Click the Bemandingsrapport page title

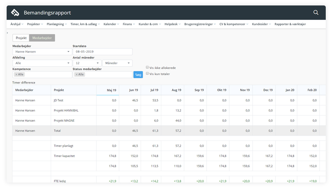47,13
